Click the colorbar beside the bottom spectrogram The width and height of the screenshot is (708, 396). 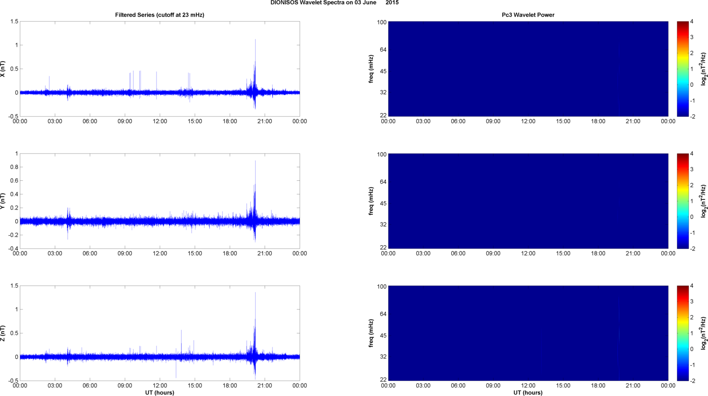pos(682,333)
